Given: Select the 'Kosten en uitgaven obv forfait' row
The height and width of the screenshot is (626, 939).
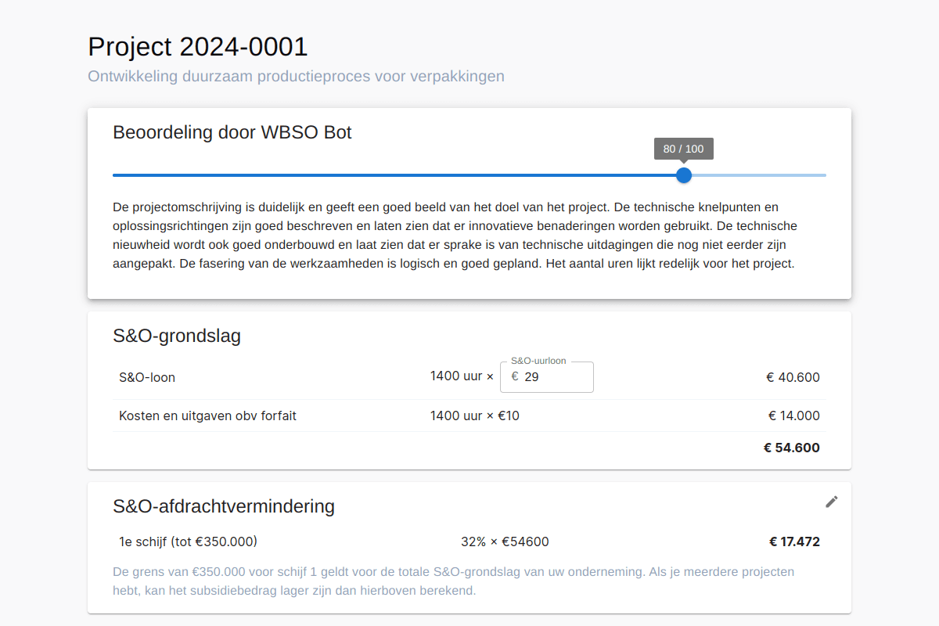Looking at the screenshot, I should (x=207, y=416).
